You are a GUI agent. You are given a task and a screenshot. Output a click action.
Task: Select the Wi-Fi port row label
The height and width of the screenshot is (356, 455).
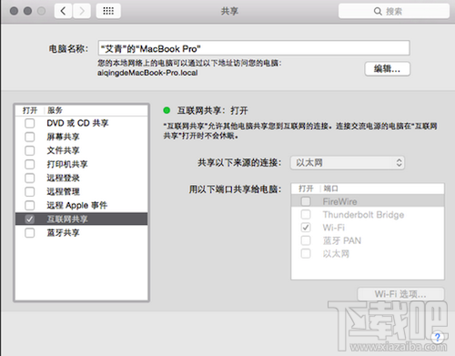pos(334,228)
